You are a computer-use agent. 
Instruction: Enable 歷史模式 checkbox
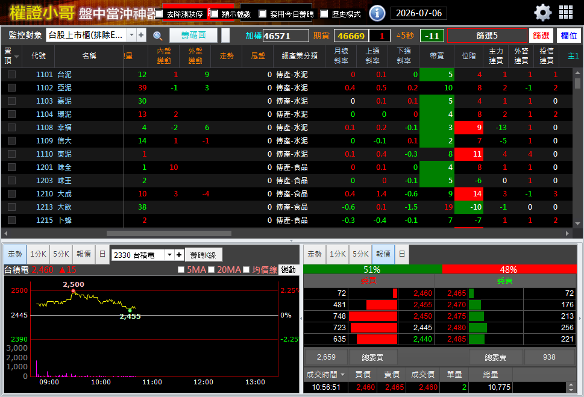pyautogui.click(x=324, y=14)
